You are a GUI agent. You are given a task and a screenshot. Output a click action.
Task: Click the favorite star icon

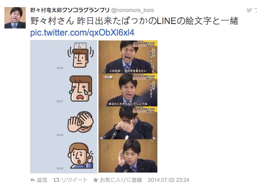96,180
